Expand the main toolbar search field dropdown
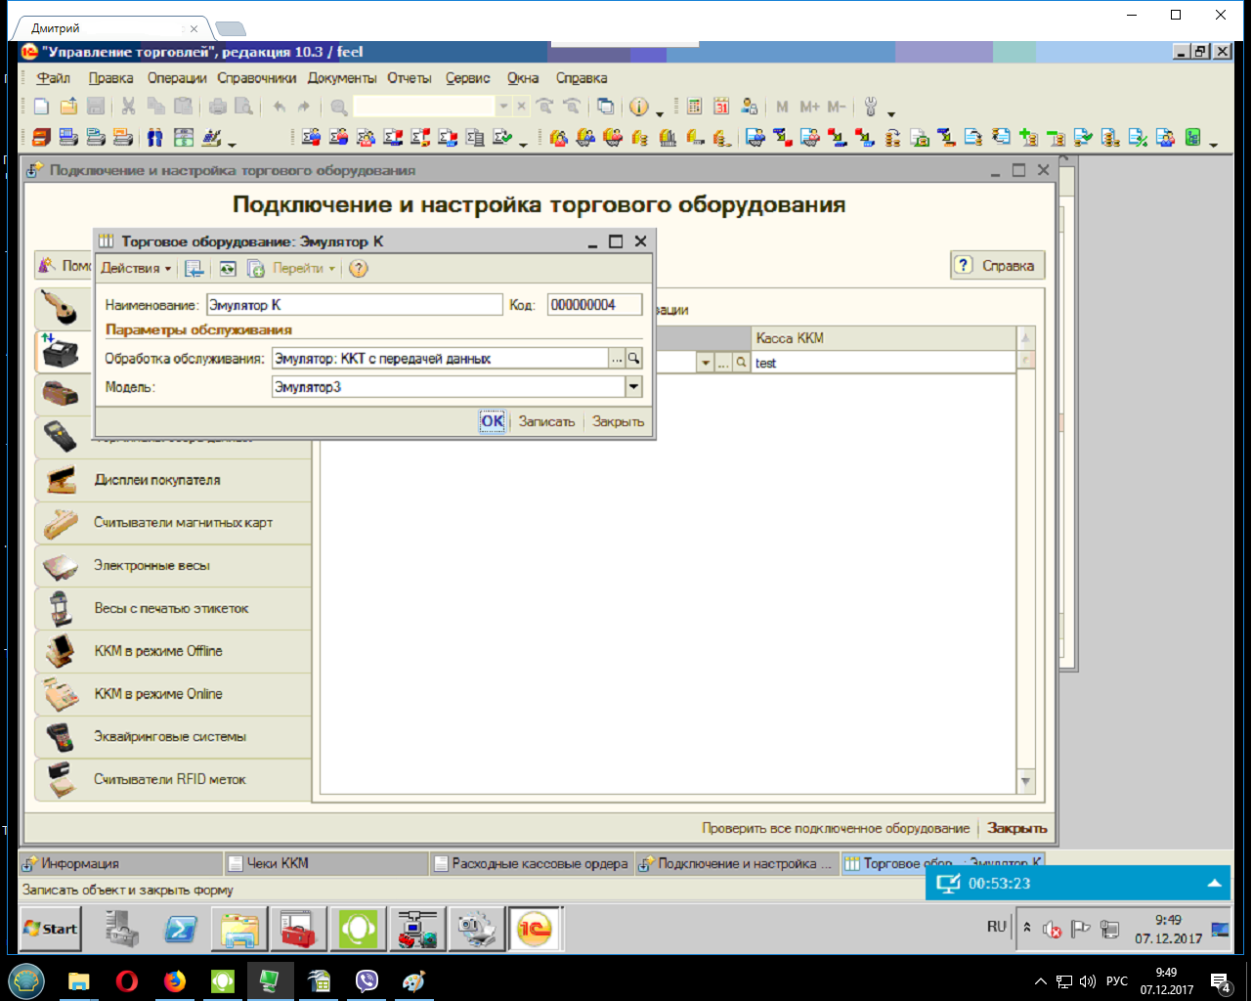 [503, 107]
